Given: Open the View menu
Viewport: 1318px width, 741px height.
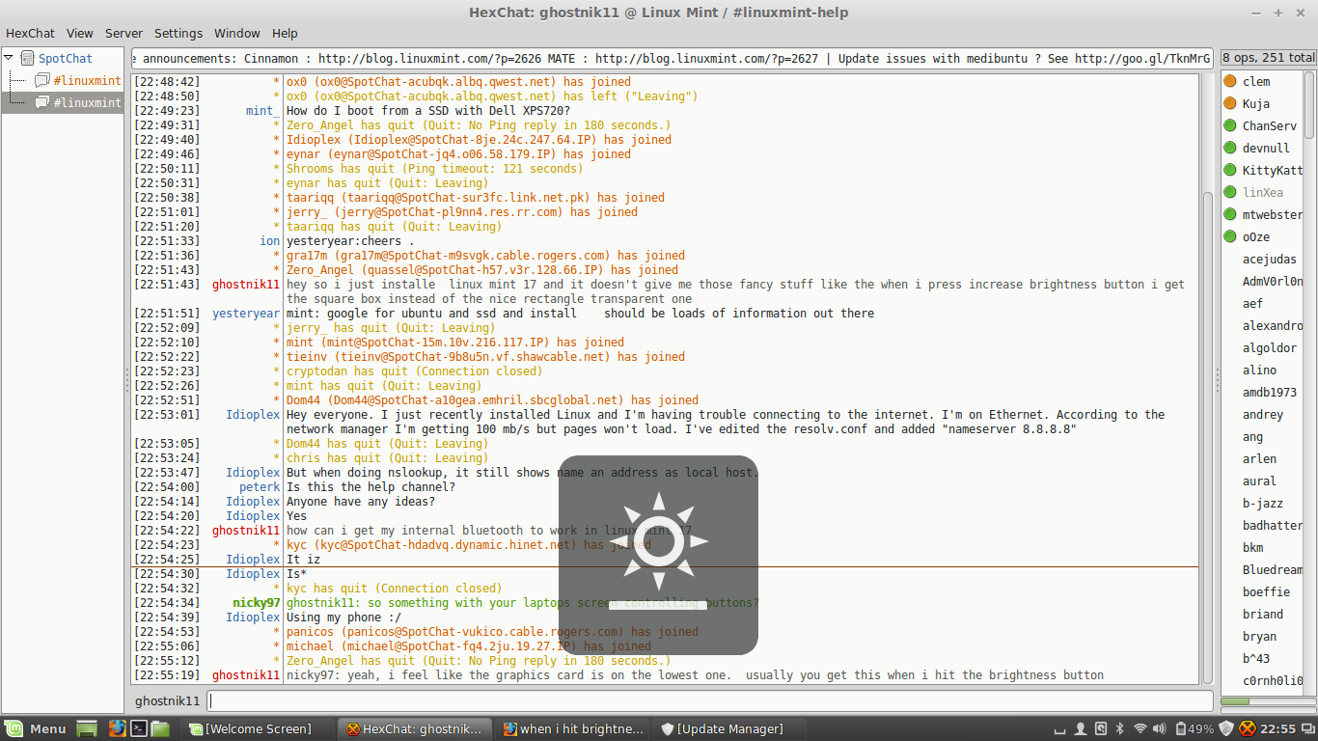Looking at the screenshot, I should (x=80, y=33).
